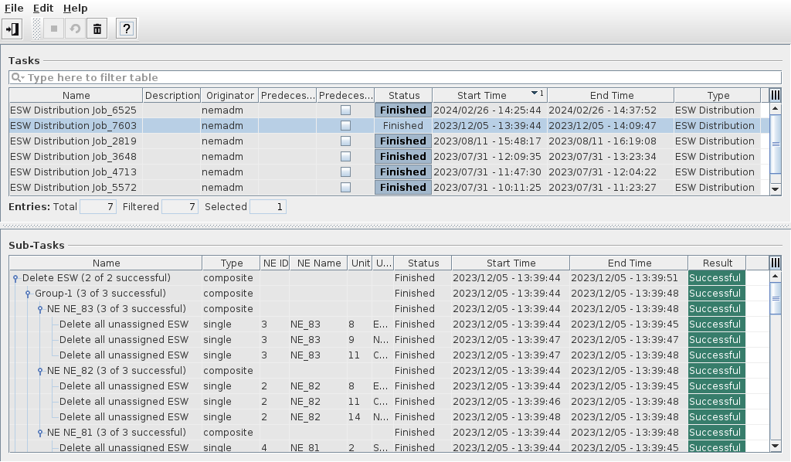The height and width of the screenshot is (462, 791).
Task: Click the exit/close window toolbar icon
Action: (12, 29)
